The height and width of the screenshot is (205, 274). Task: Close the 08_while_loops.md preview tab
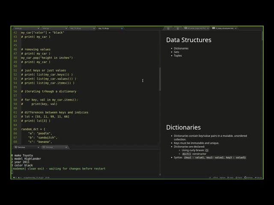coord(208,28)
